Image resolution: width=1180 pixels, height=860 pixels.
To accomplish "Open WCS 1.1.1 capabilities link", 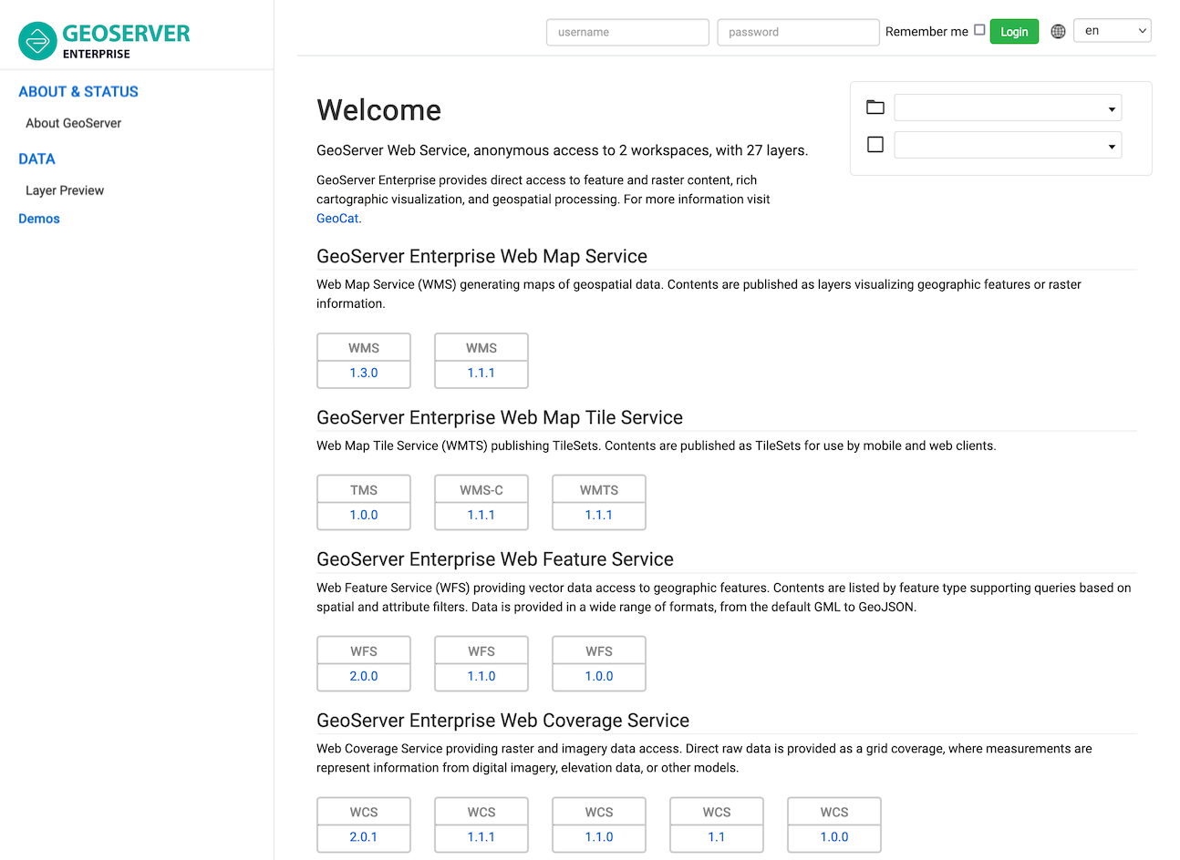I will [x=481, y=836].
